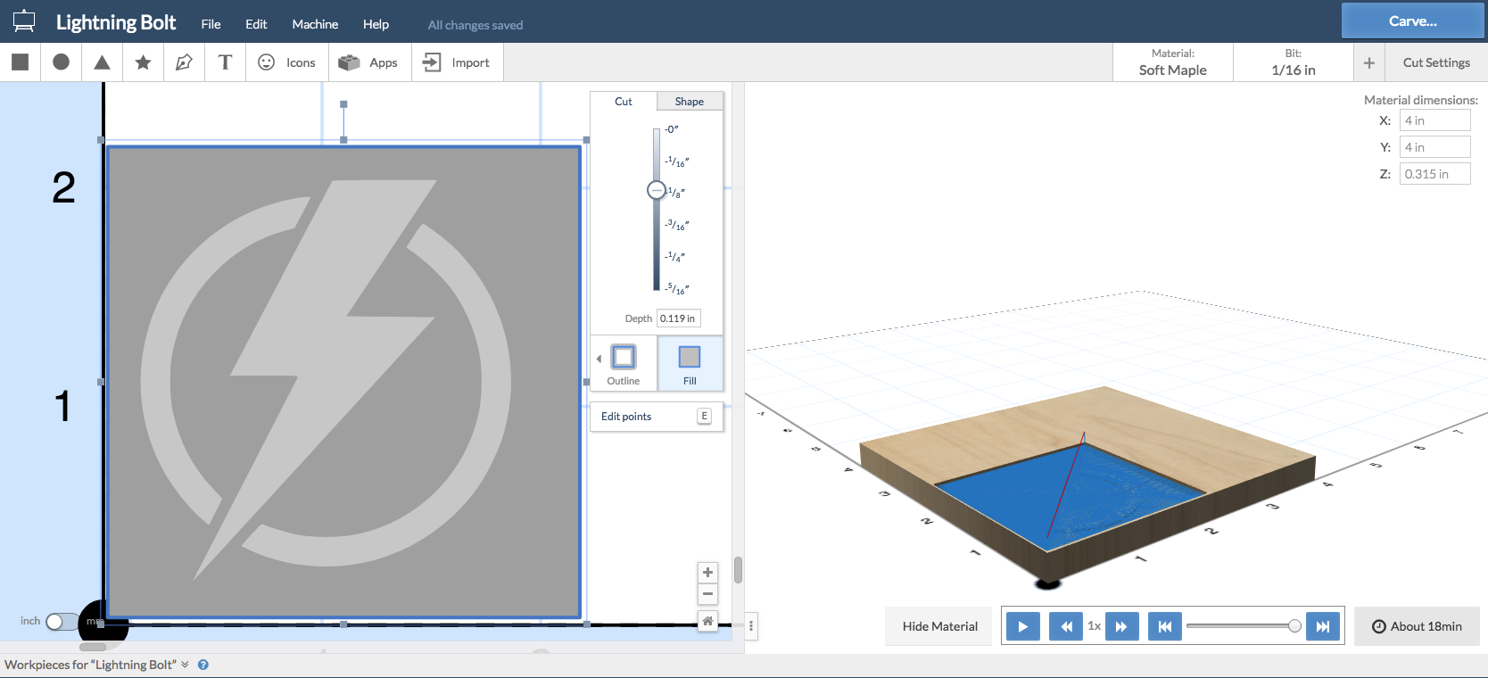Open the Help menu
The height and width of the screenshot is (678, 1488).
376,24
